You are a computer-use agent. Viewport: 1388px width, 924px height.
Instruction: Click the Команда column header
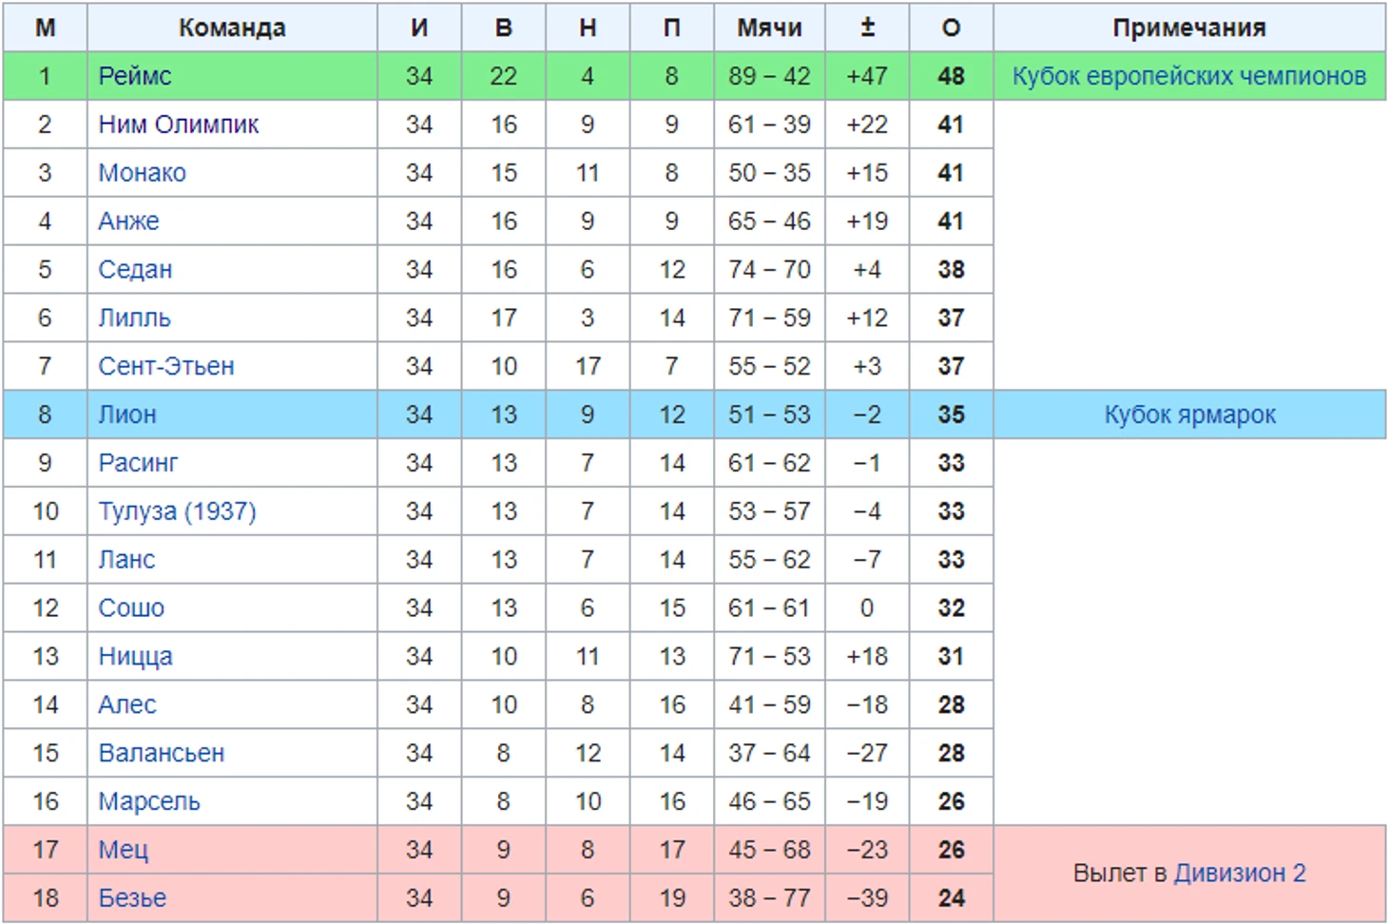point(232,28)
